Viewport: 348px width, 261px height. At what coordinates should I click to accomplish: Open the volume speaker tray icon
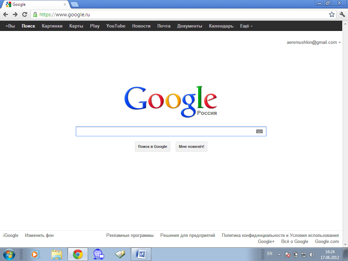[312, 255]
